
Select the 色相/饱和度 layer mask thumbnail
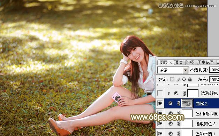point(187,113)
